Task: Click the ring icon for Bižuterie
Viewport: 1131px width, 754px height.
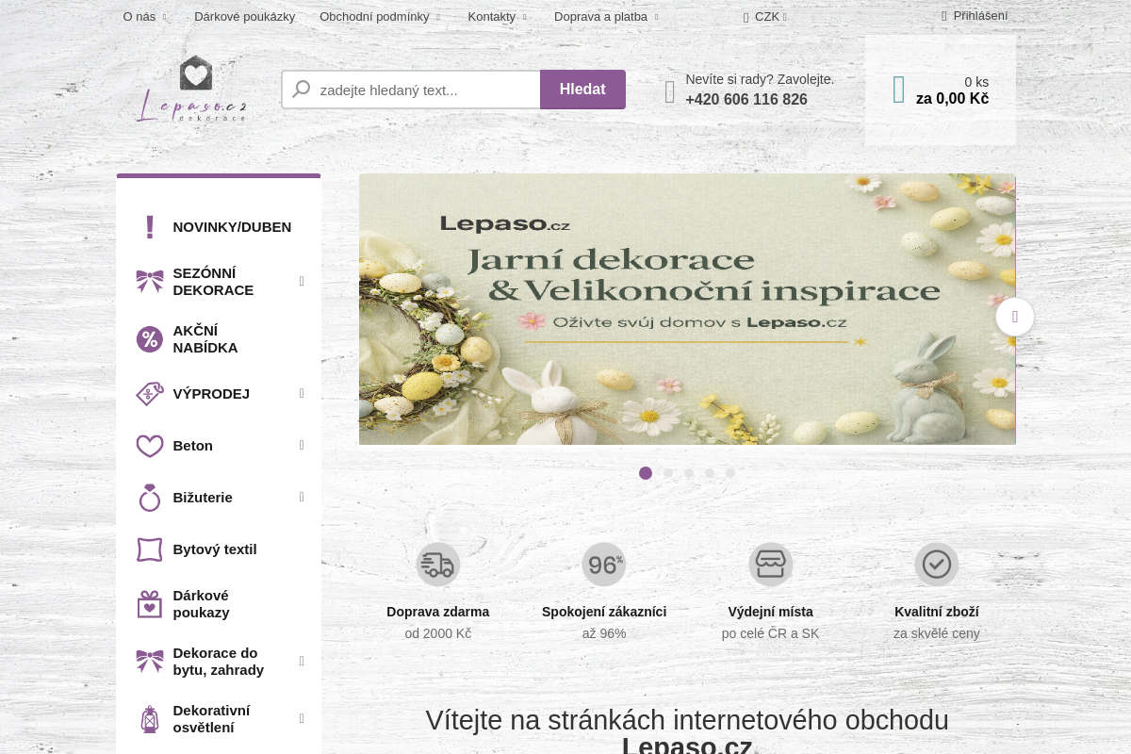Action: pyautogui.click(x=150, y=498)
